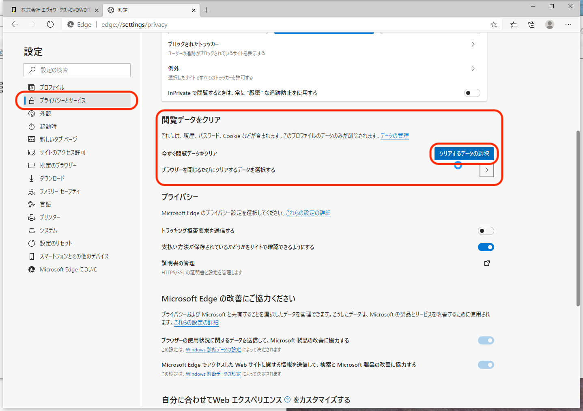Open the favorites list icon
The height and width of the screenshot is (411, 583).
coord(513,25)
